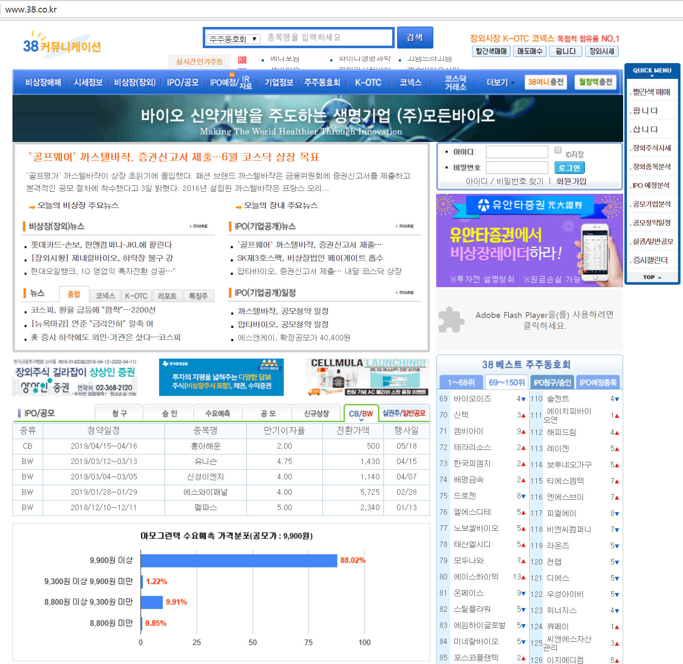Click the 검색 search button
683x664 pixels.
[415, 38]
